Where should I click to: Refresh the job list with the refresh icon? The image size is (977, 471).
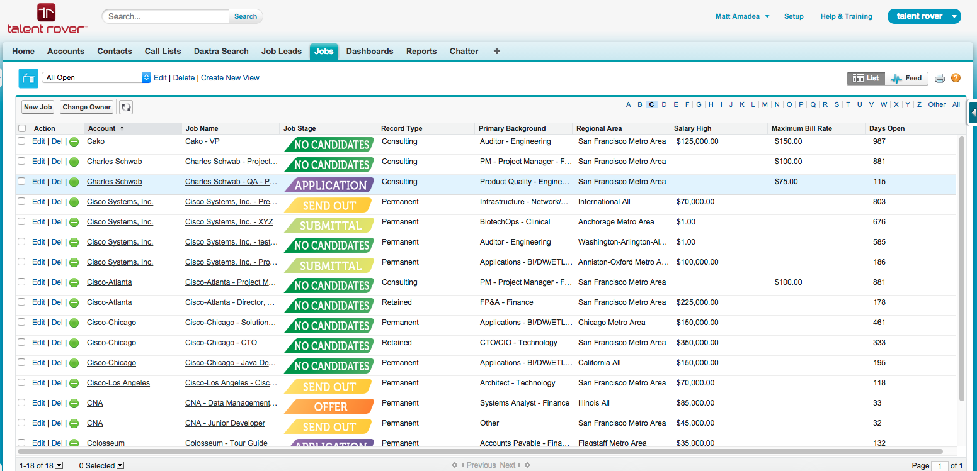[x=126, y=107]
